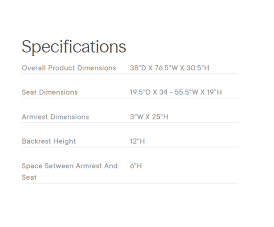Click the Specifications heading
Viewport: 274px width, 227px height.
[x=74, y=47]
